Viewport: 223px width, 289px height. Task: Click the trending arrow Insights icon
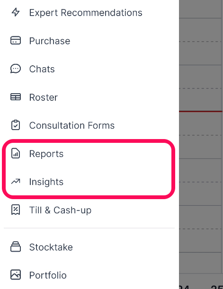point(16,182)
